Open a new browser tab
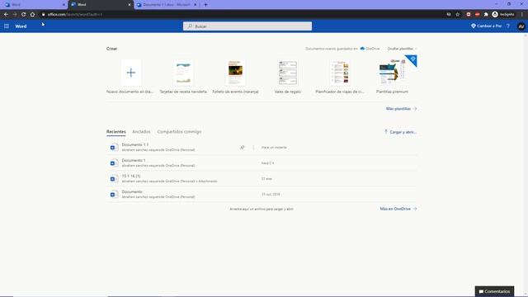Image resolution: width=528 pixels, height=297 pixels. pos(205,5)
